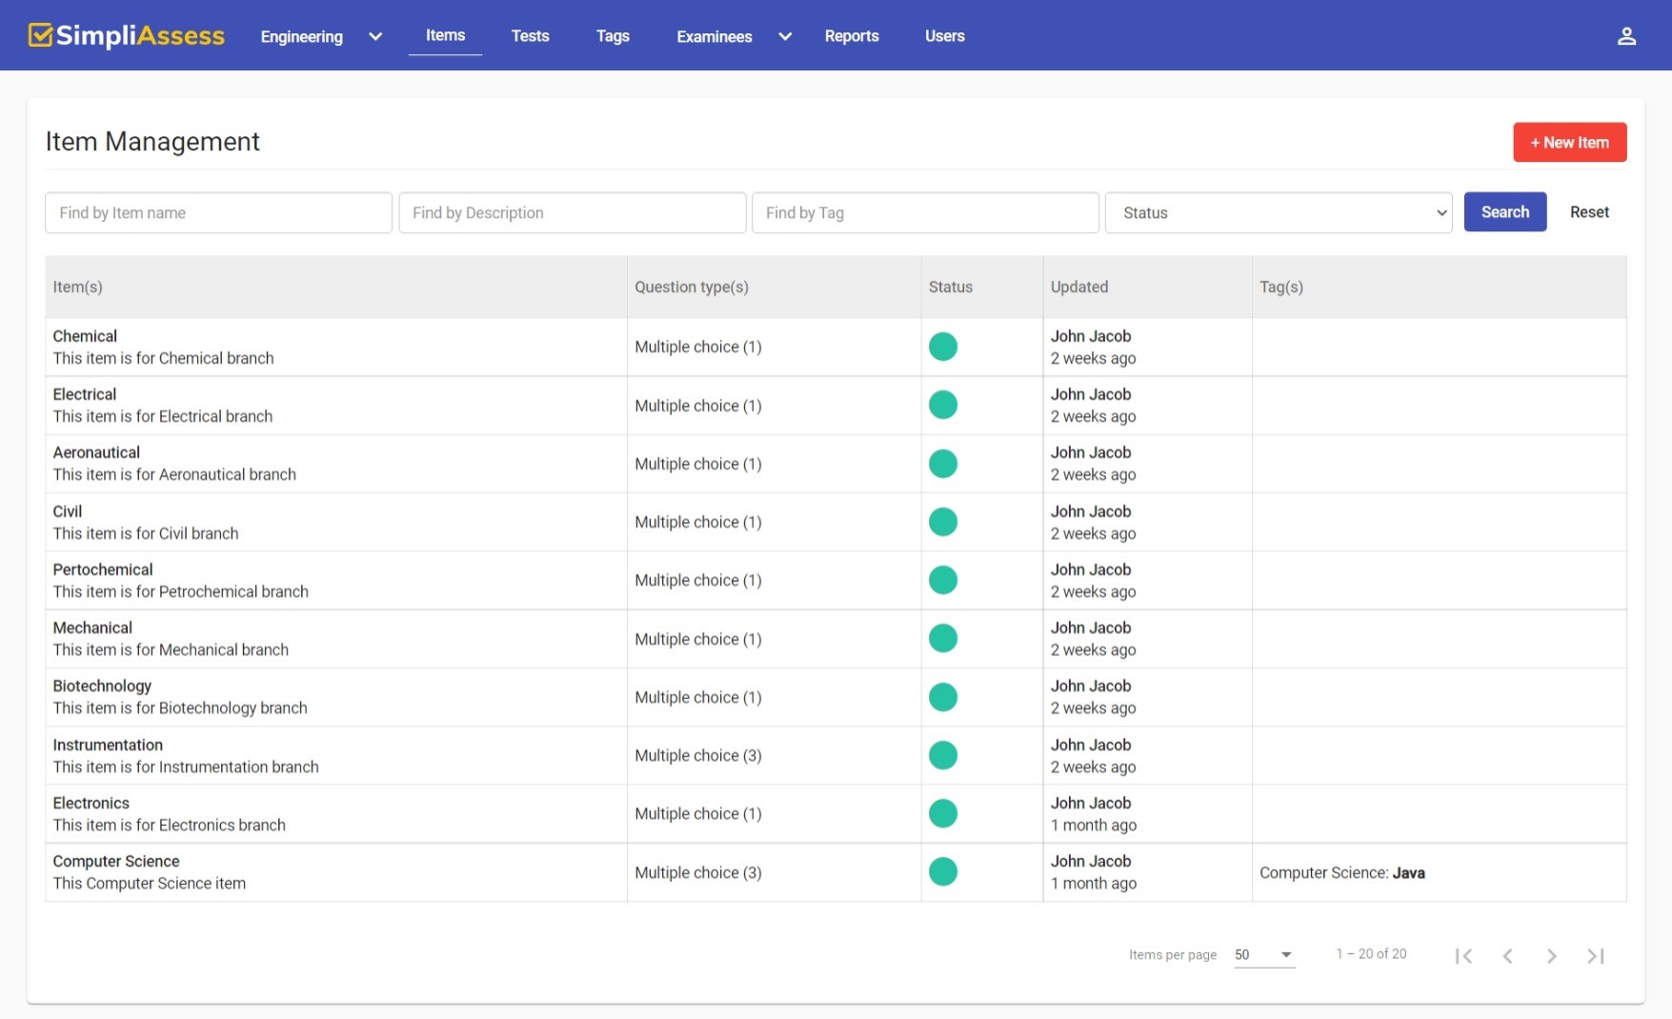Screen dimensions: 1672x1019
Task: Click the next page arrow icon
Action: 1552,955
